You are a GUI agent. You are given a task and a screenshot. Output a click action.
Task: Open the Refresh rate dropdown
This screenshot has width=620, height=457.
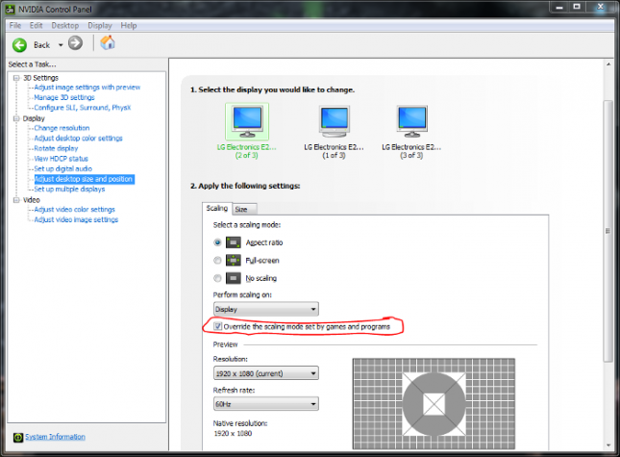(x=265, y=404)
